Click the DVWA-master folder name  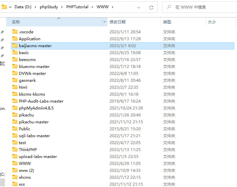point(32,74)
